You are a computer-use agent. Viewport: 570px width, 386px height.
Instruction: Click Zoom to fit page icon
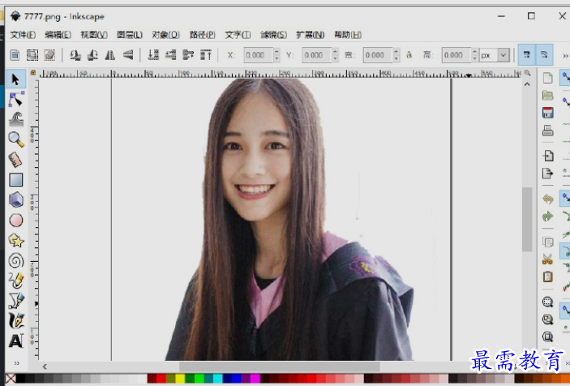(x=548, y=337)
